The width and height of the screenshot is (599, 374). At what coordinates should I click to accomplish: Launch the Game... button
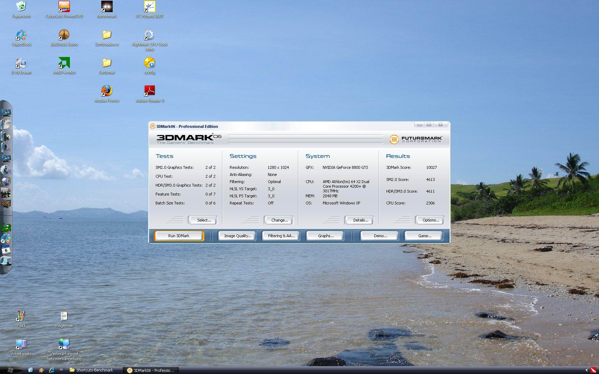[424, 236]
